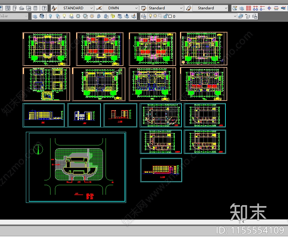Toggle layer 0 padlock lock state
The height and width of the screenshot is (242, 288).
(166, 16)
